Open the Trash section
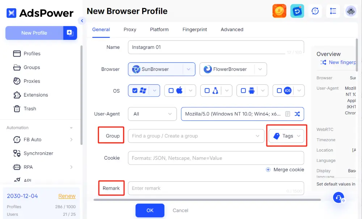The height and width of the screenshot is (219, 362). [25, 109]
